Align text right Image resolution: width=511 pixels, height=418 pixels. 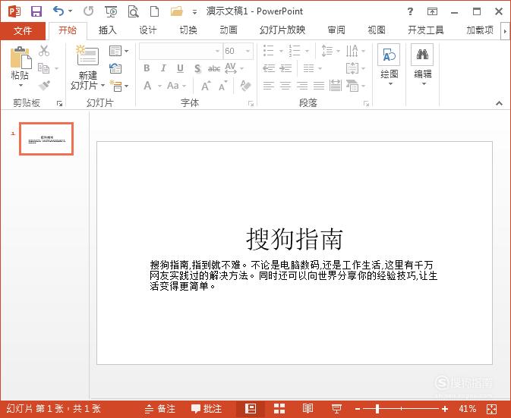[302, 86]
